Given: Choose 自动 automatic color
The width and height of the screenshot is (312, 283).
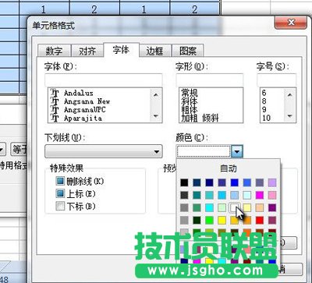Looking at the screenshot, I should click(x=229, y=168).
